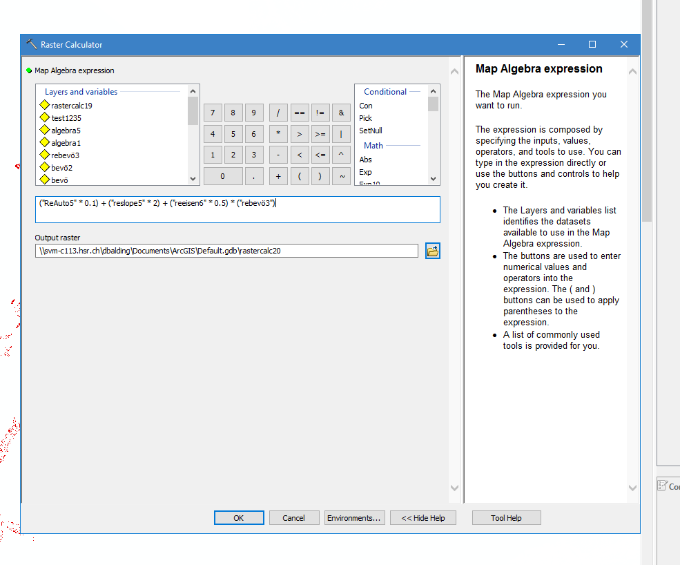680x565 pixels.
Task: Select the rastercalc19 layer
Action: pyautogui.click(x=71, y=106)
